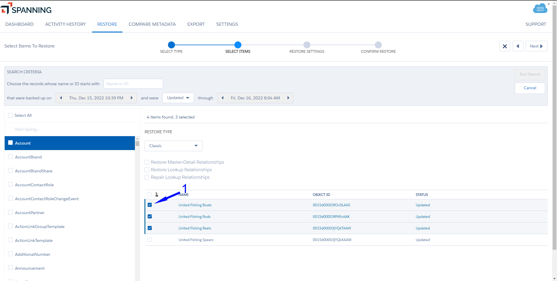The image size is (557, 281).
Task: Open the Support link
Action: (x=536, y=24)
